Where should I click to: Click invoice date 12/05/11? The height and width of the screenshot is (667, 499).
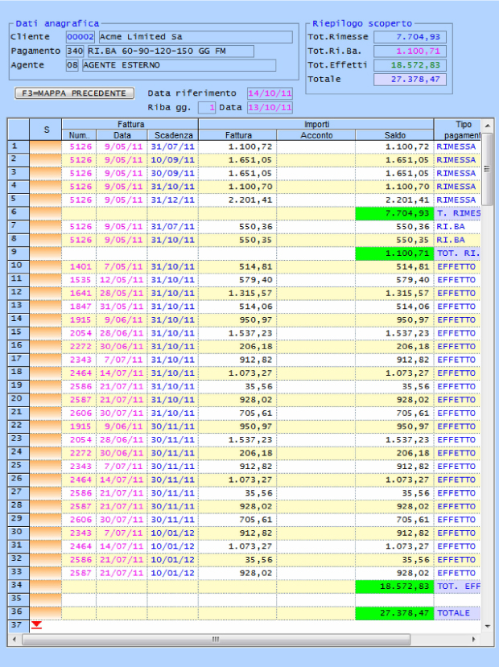(x=122, y=280)
